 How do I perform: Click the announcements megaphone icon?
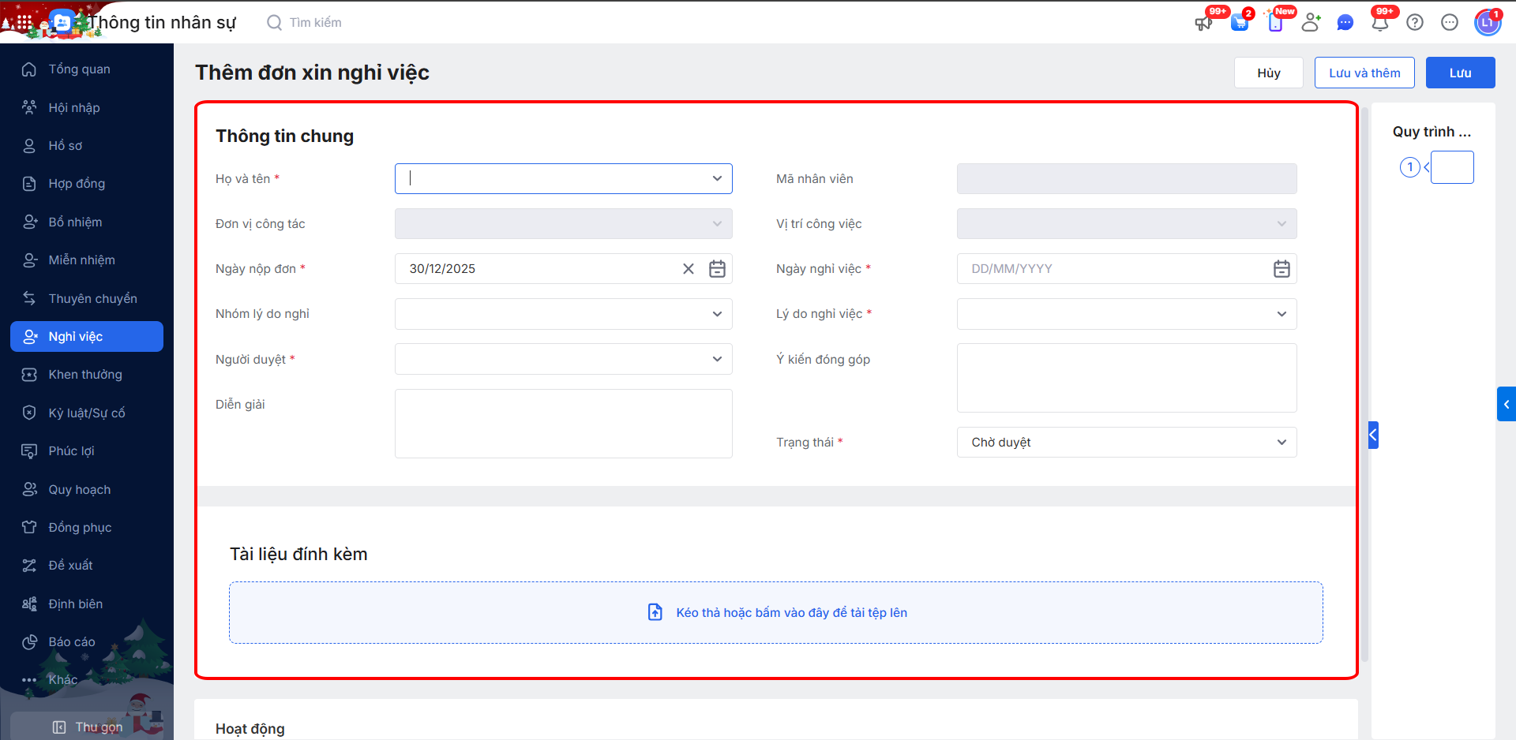pyautogui.click(x=1203, y=23)
